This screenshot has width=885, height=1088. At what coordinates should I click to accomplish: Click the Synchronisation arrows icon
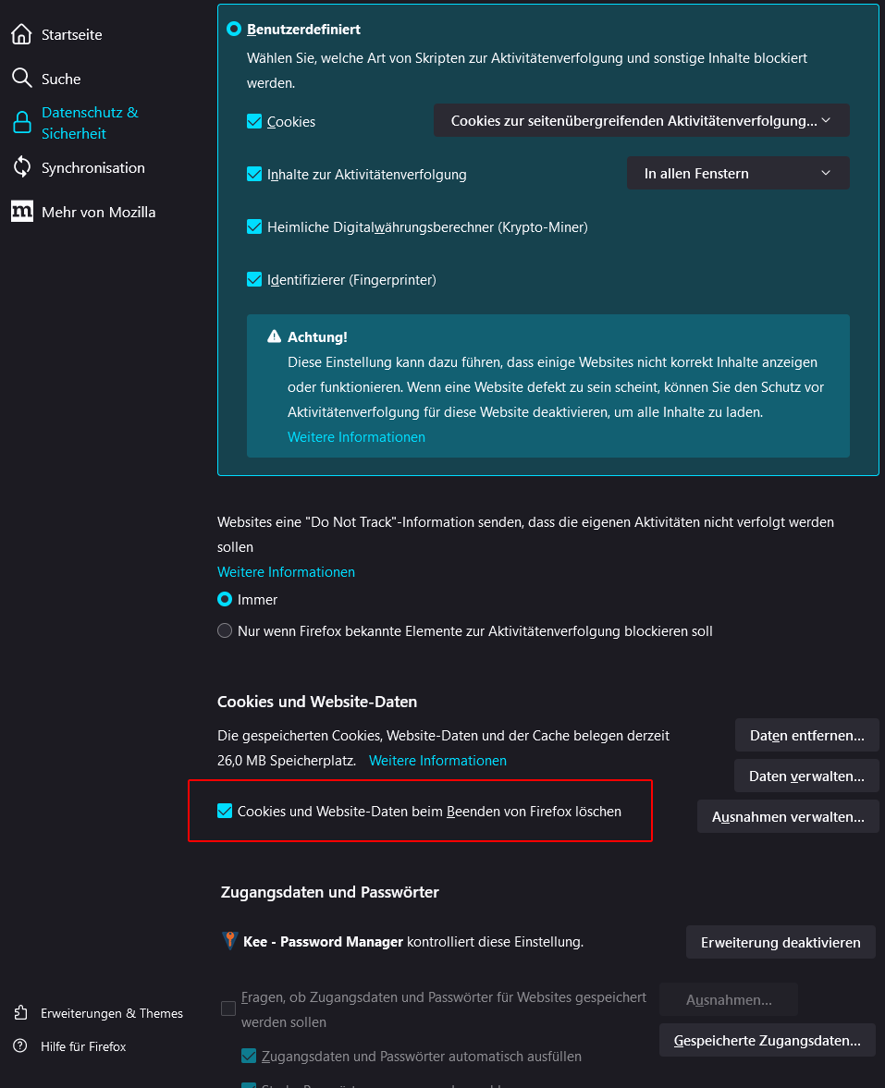[x=21, y=167]
